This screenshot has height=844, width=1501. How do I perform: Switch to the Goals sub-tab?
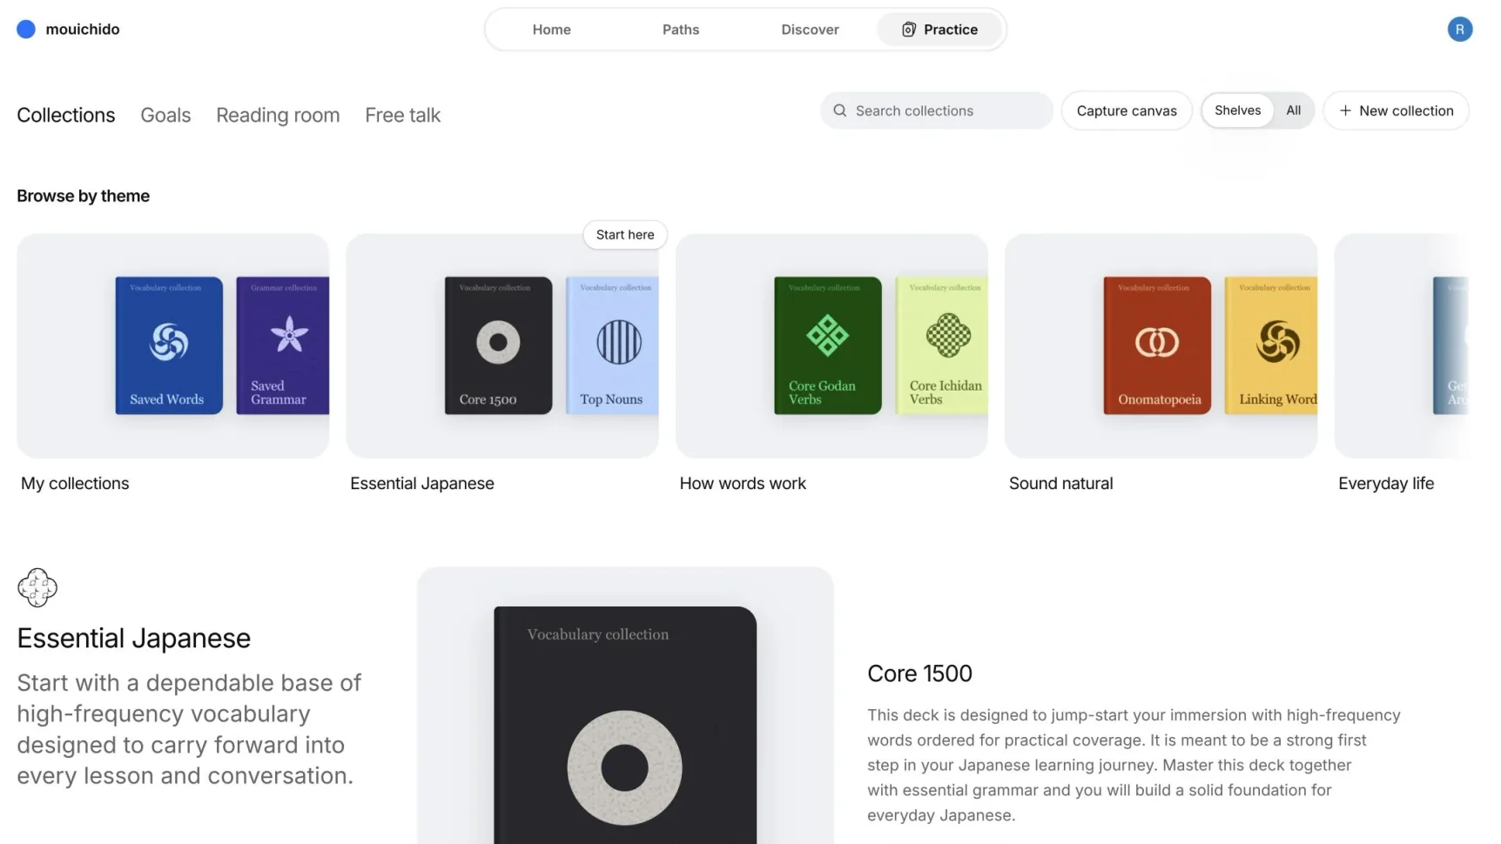pos(165,115)
